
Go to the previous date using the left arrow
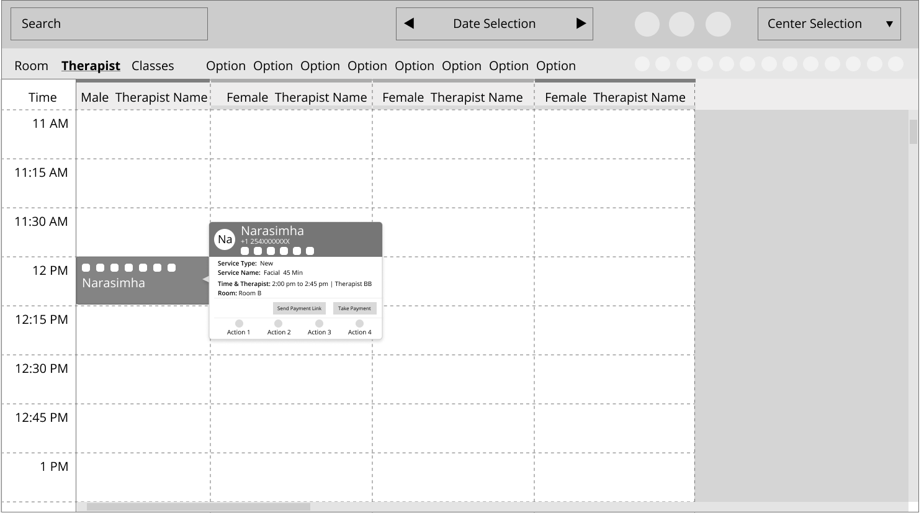click(x=409, y=24)
